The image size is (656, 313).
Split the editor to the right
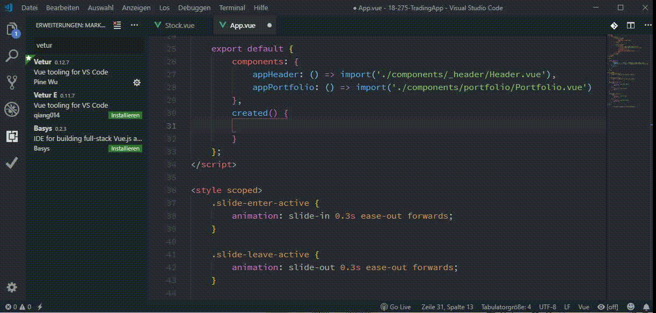coord(631,25)
